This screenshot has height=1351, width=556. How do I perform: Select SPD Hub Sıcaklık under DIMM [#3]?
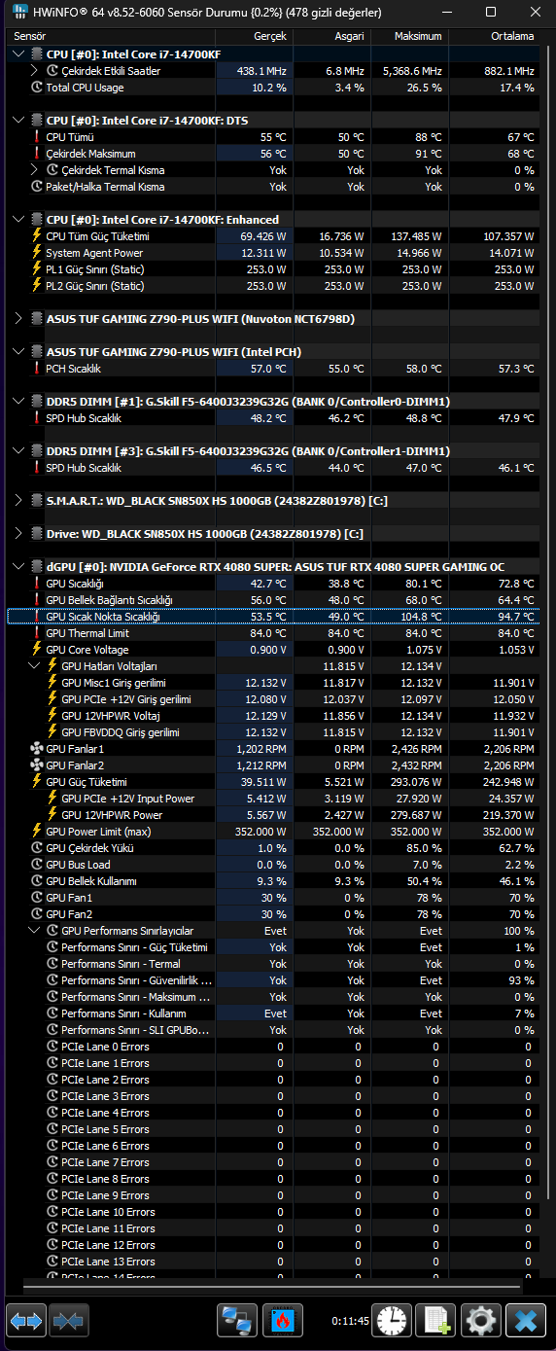[x=273, y=468]
